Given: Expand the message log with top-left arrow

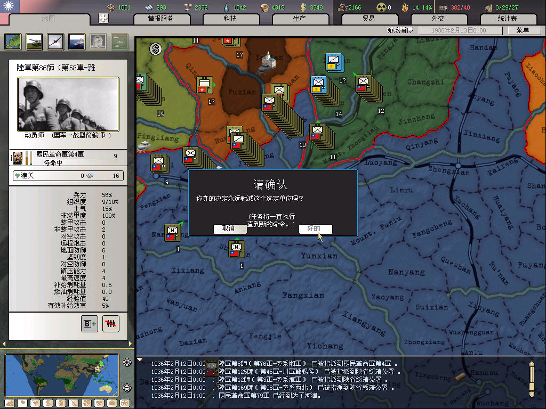Looking at the screenshot, I should click(140, 359).
